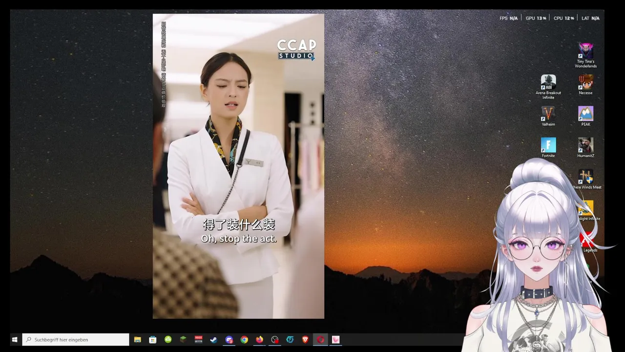Open HumanitZ desktop shortcut

(x=585, y=148)
